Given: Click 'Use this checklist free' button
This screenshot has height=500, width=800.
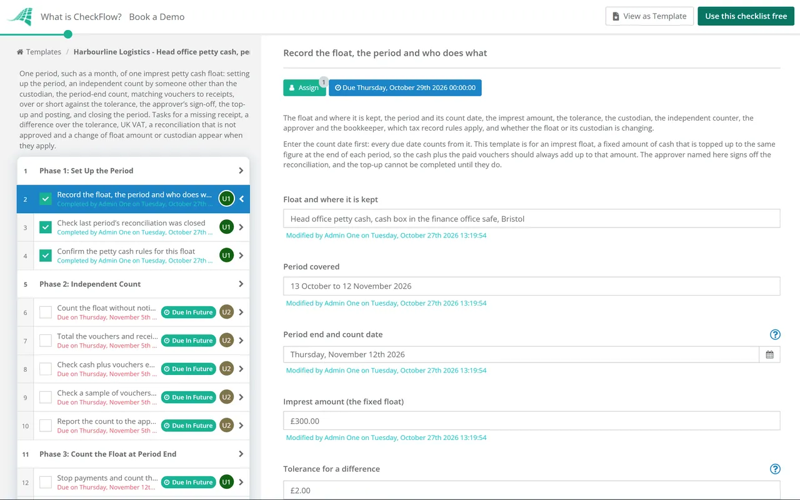Looking at the screenshot, I should (x=746, y=16).
